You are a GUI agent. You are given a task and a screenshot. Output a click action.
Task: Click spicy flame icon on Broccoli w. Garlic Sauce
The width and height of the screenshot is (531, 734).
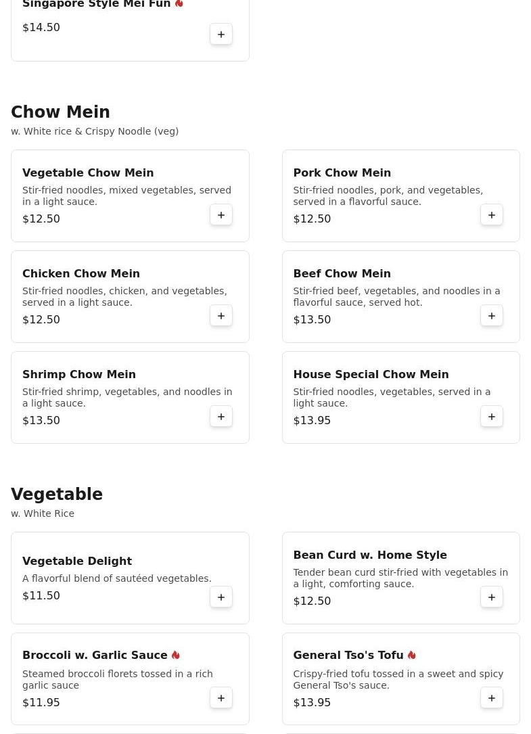176,655
